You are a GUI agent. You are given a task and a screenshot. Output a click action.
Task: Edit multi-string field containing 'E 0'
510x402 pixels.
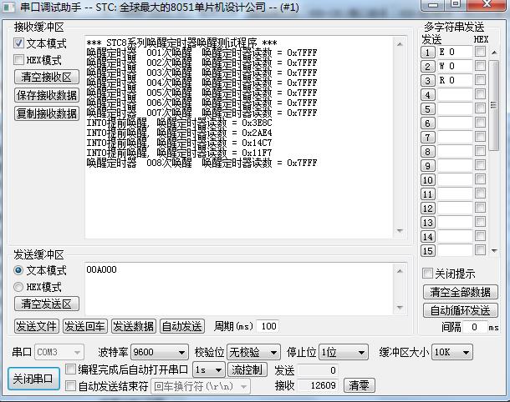[455, 52]
